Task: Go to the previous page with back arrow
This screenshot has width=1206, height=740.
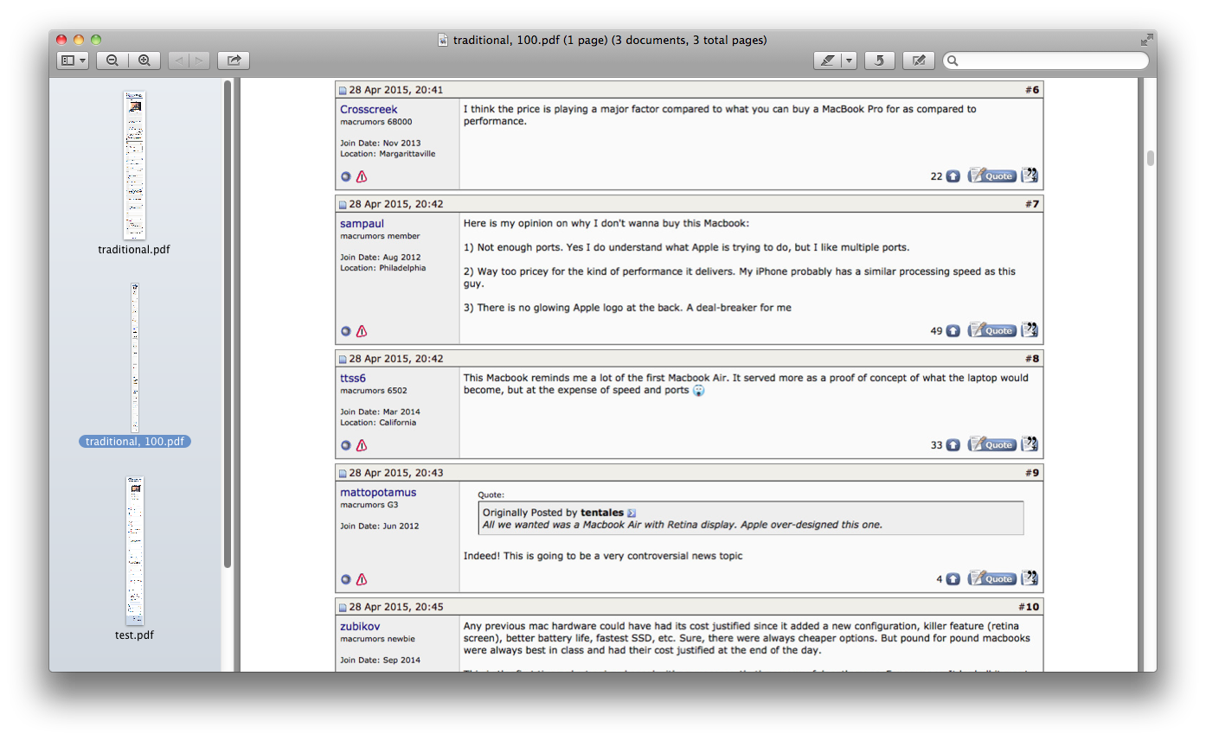Action: coord(178,61)
